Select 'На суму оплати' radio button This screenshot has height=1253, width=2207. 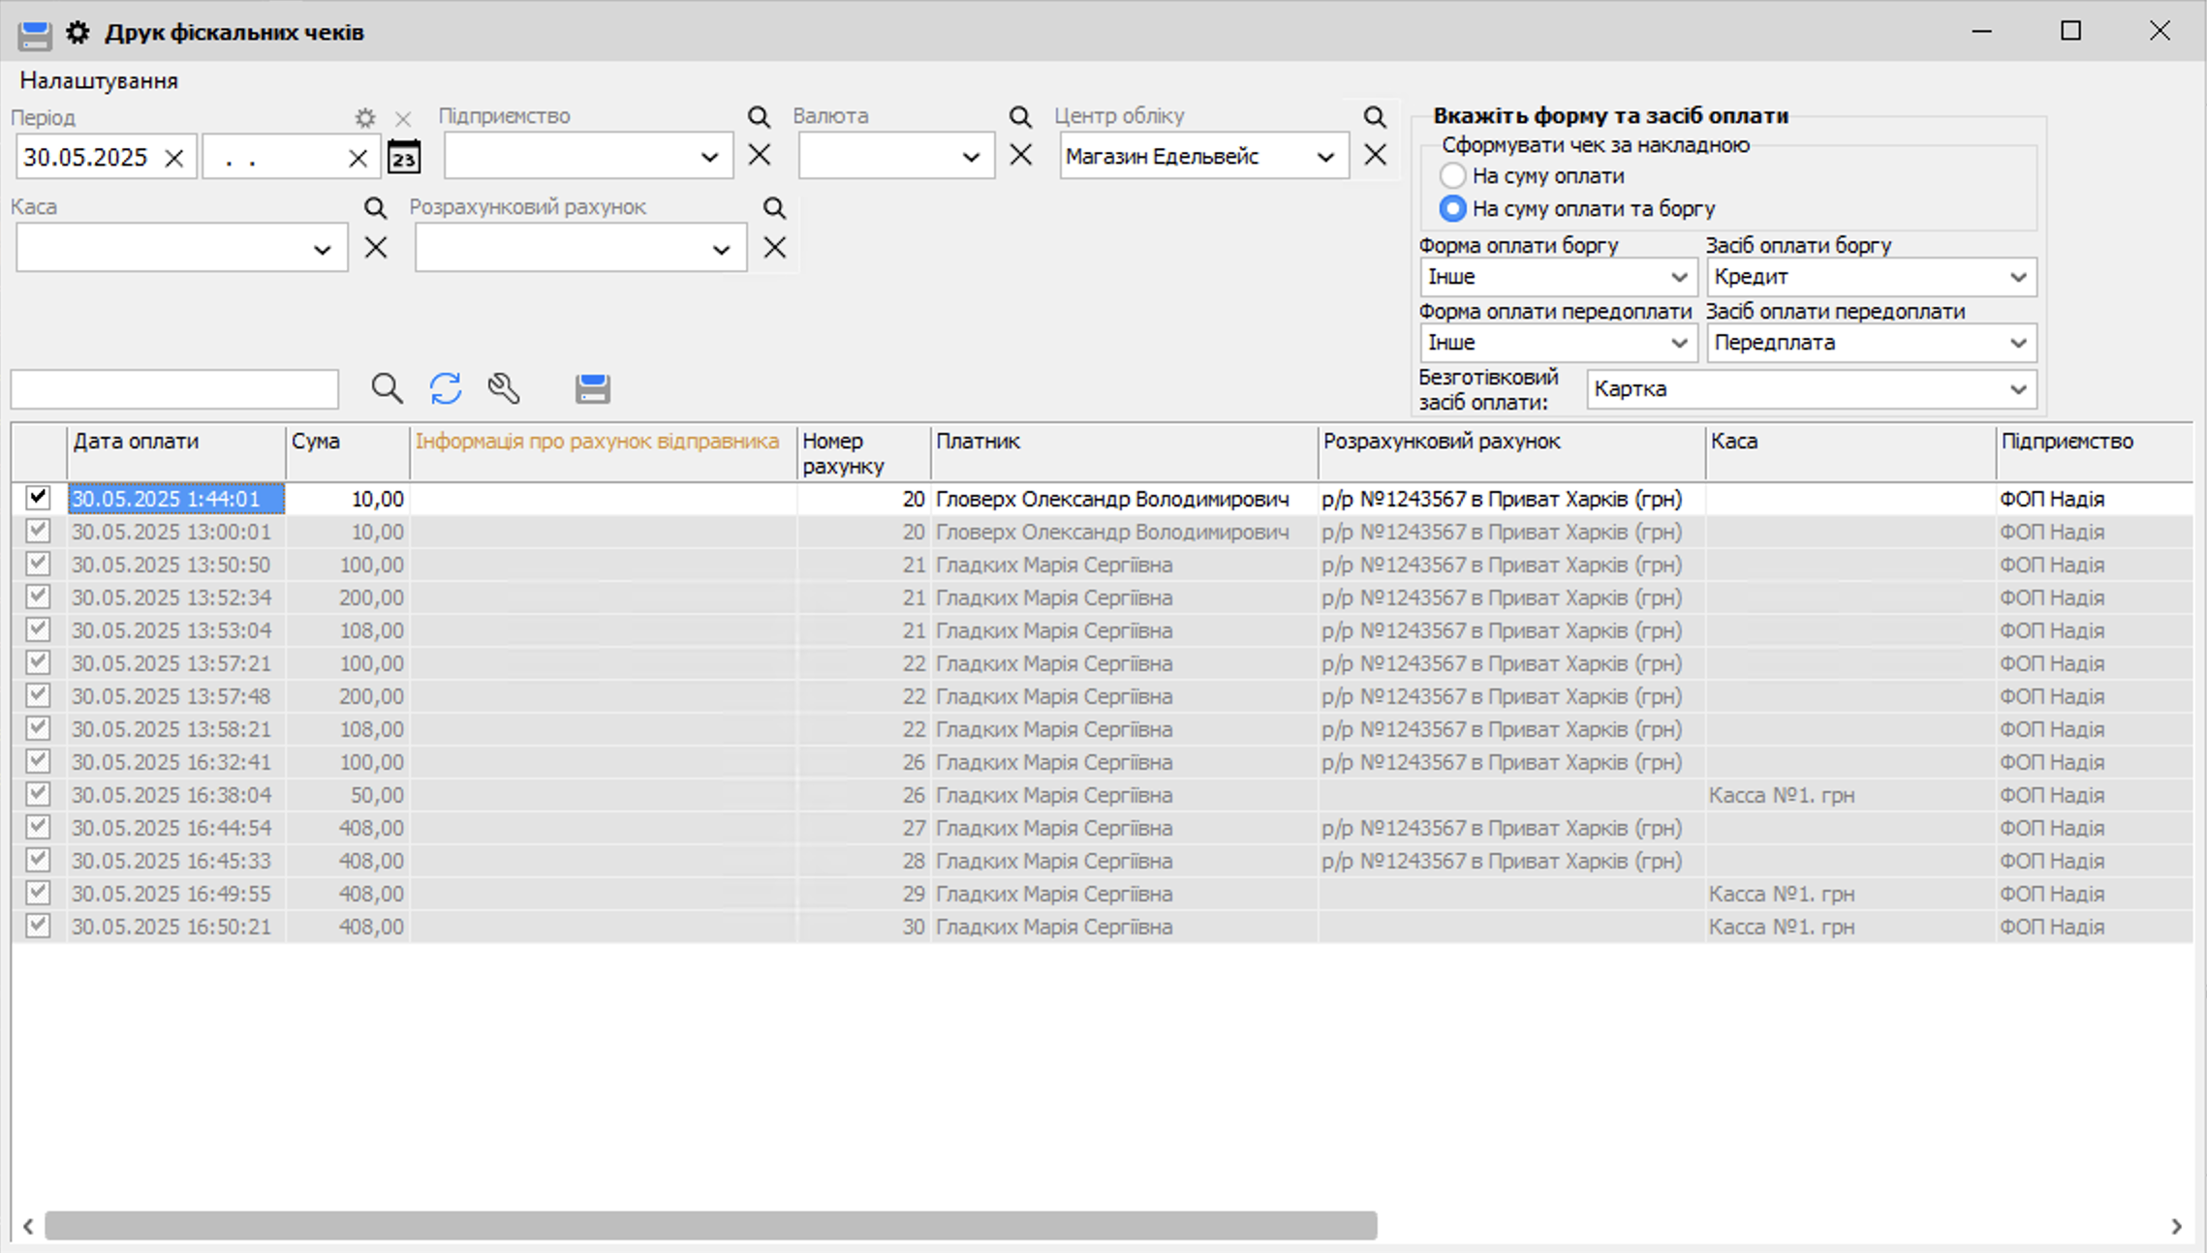(x=1451, y=176)
